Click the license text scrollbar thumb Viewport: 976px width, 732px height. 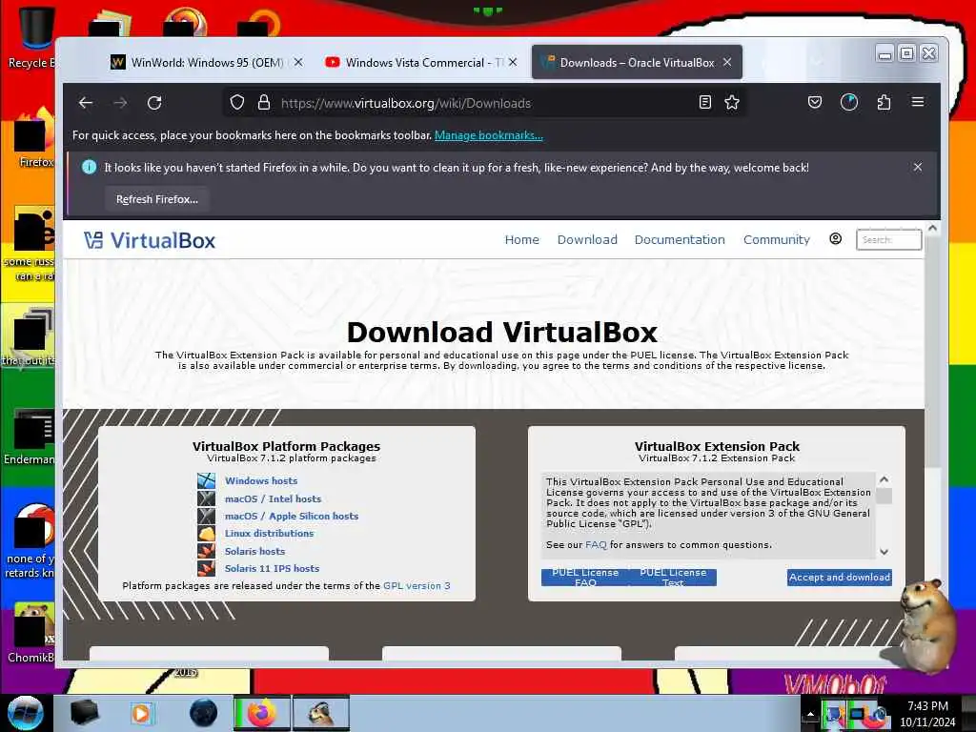pyautogui.click(x=884, y=496)
